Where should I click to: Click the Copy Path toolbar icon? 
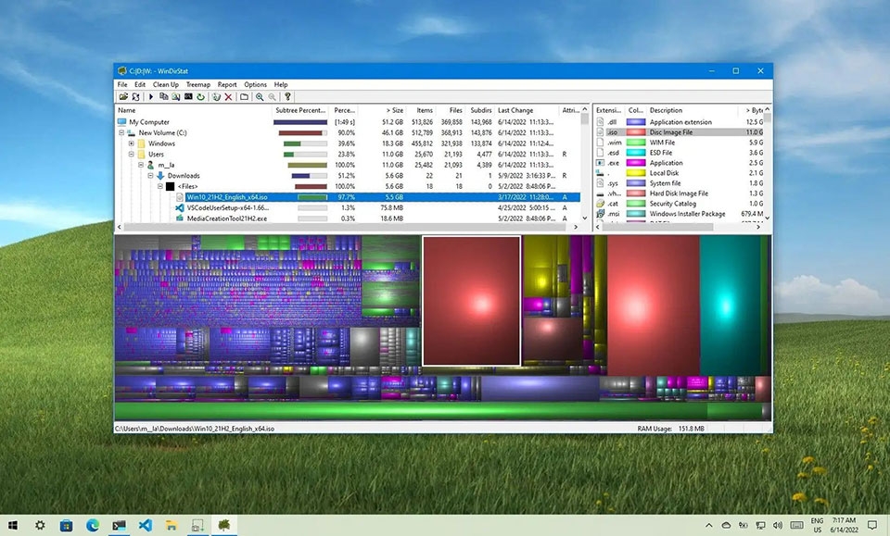[164, 96]
